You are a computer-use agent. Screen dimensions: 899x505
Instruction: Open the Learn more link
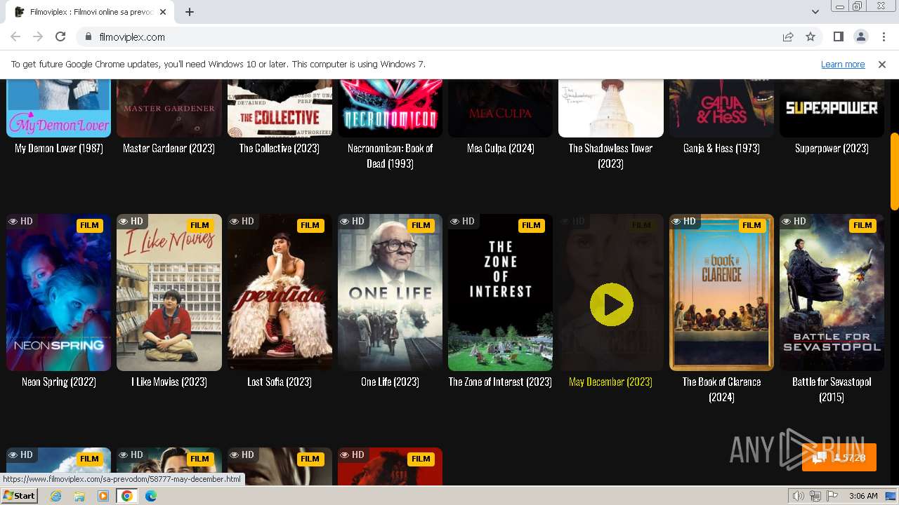click(x=843, y=64)
